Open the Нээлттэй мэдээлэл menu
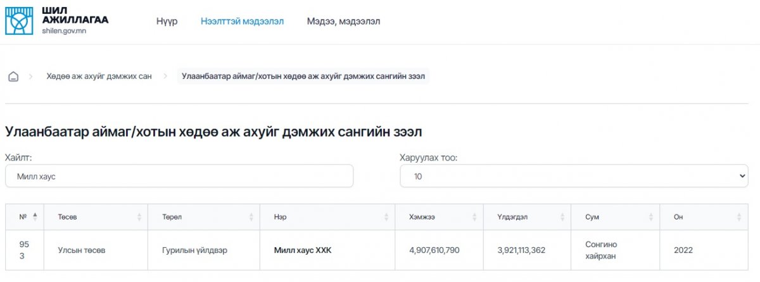The height and width of the screenshot is (282, 760). click(x=242, y=21)
